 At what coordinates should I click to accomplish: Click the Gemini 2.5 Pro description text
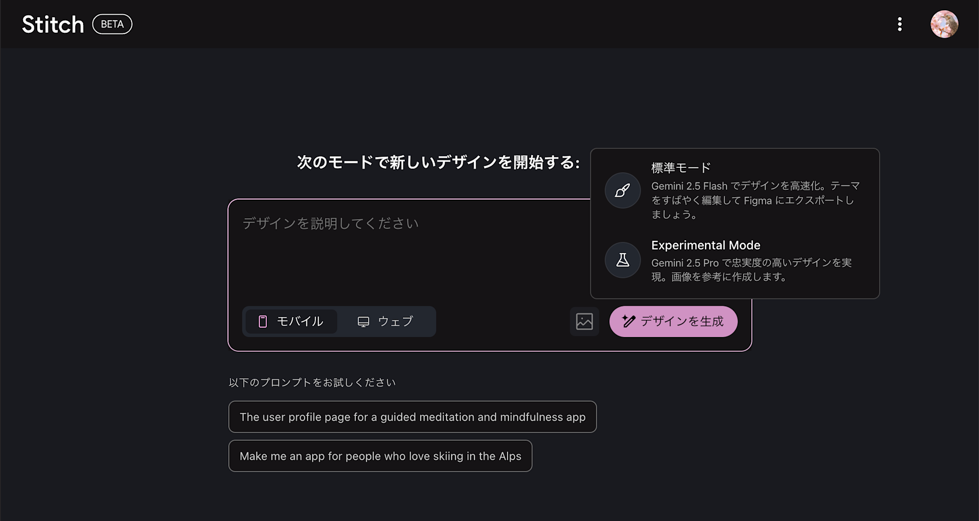(751, 270)
